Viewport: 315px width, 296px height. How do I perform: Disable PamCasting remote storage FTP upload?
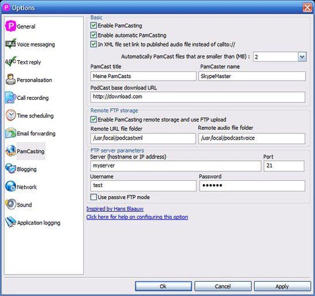[x=94, y=119]
